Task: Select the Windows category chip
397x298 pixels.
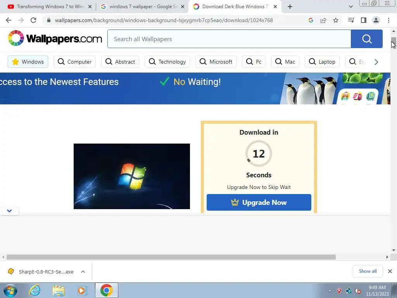Action: pyautogui.click(x=28, y=62)
